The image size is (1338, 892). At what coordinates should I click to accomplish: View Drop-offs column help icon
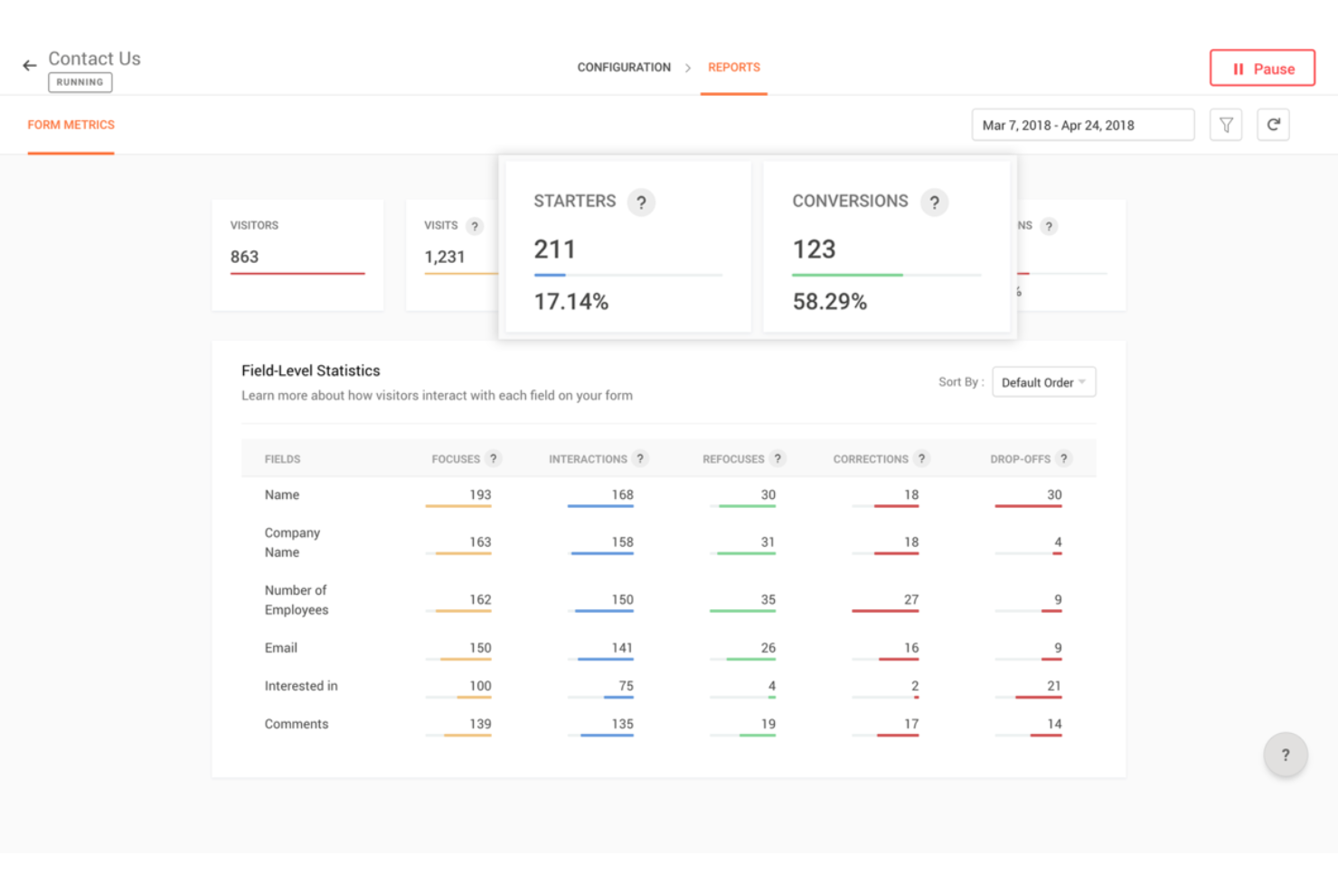(x=1063, y=458)
